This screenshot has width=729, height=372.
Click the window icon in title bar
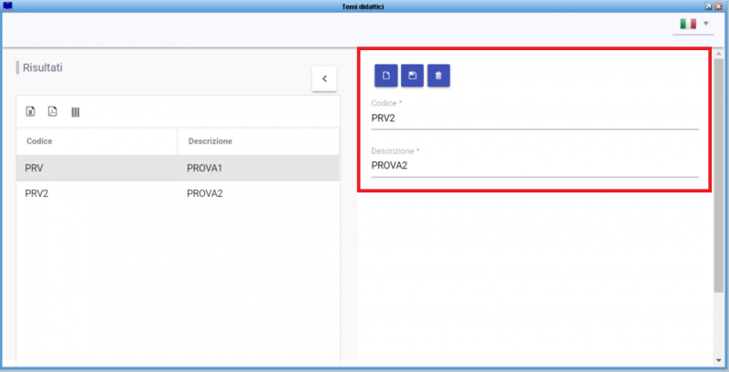[x=7, y=6]
